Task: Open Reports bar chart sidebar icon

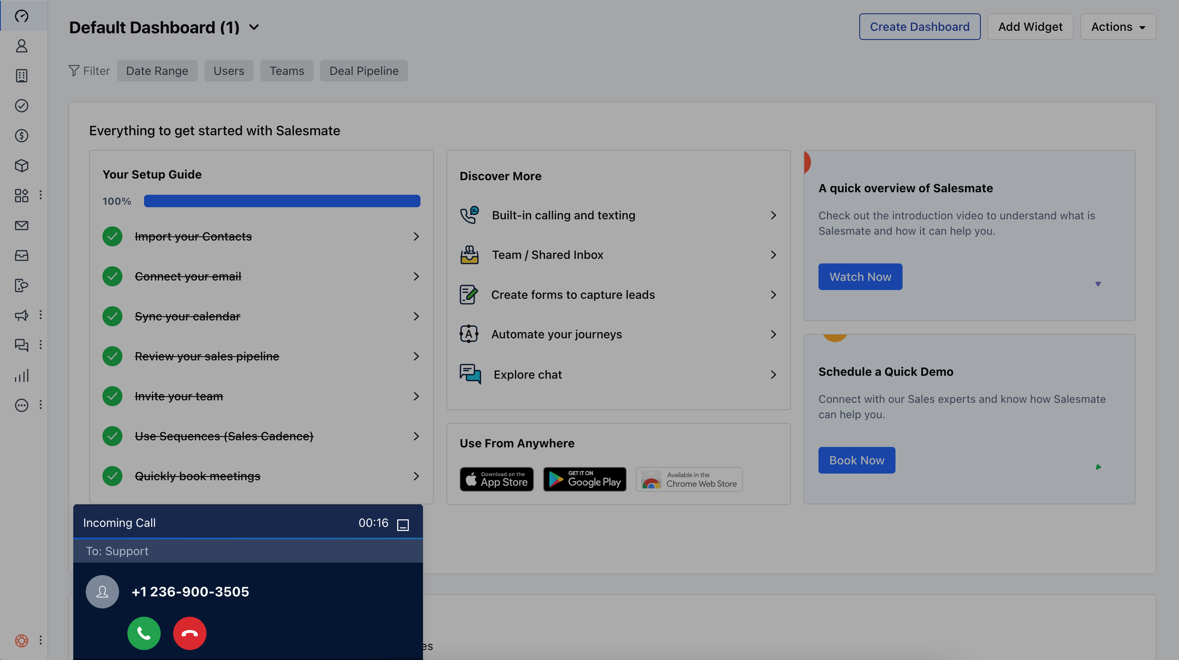Action: [x=22, y=375]
